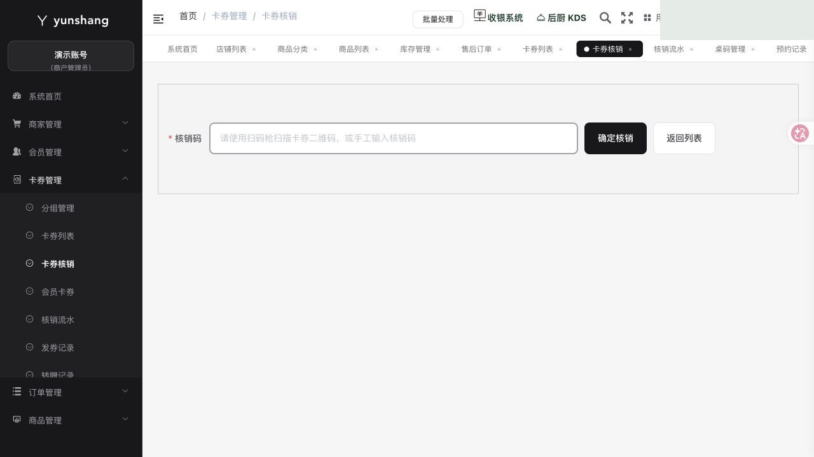
Task: Click the 会员管理 user icon
Action: point(17,152)
